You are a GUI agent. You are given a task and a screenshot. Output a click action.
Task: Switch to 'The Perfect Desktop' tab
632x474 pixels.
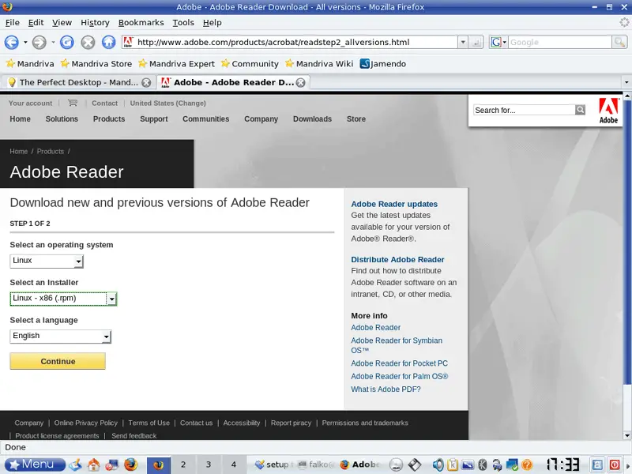pyautogui.click(x=78, y=83)
